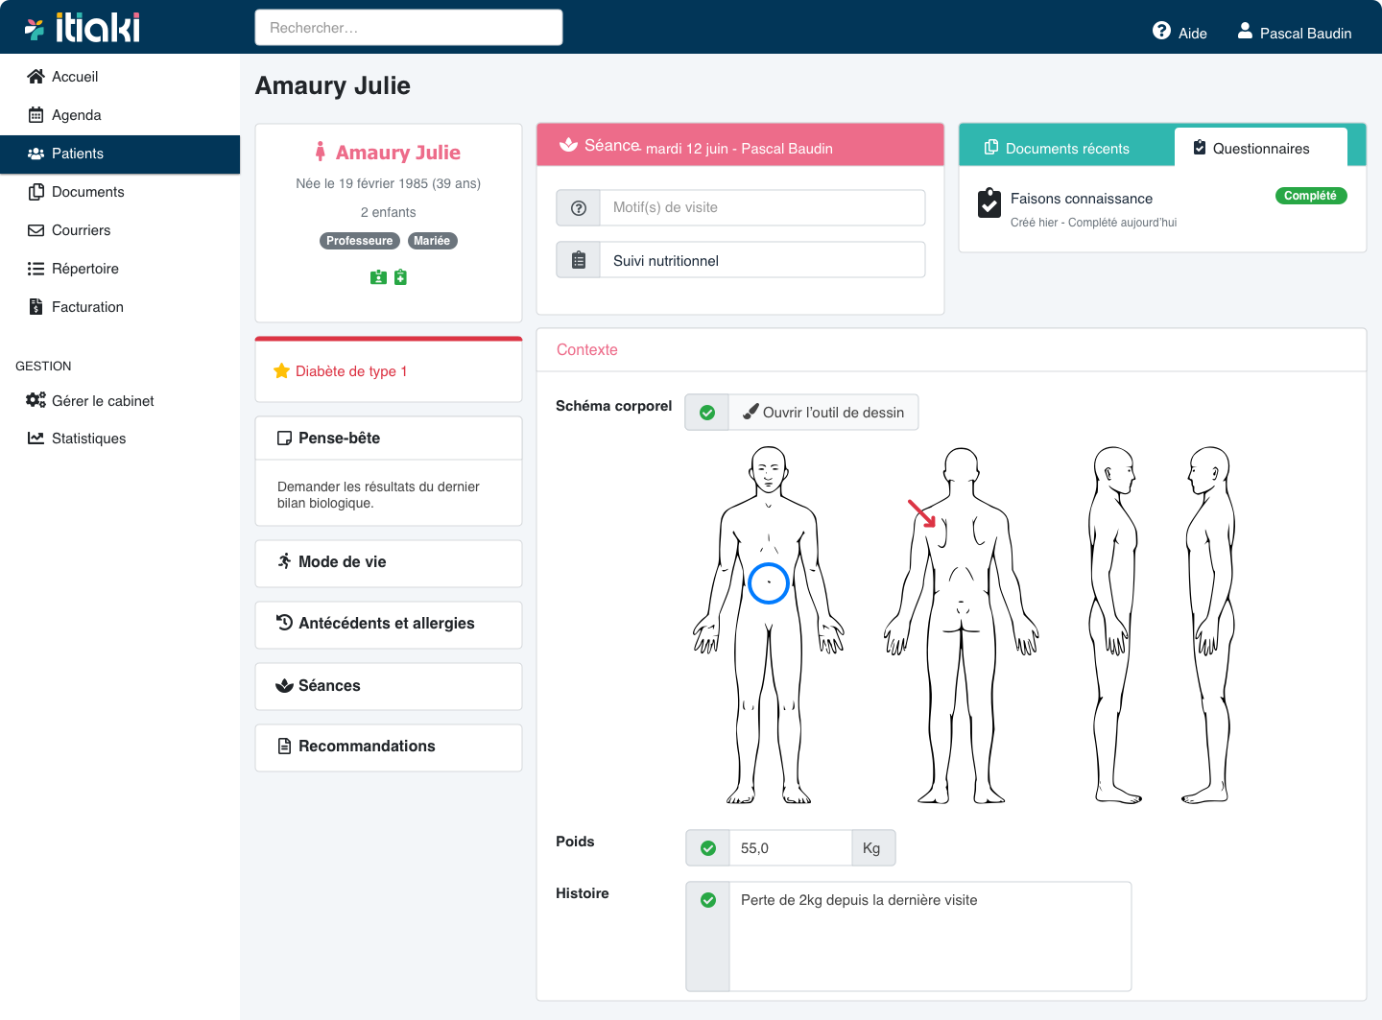
Task: Click the Rechercher search field
Action: [409, 28]
